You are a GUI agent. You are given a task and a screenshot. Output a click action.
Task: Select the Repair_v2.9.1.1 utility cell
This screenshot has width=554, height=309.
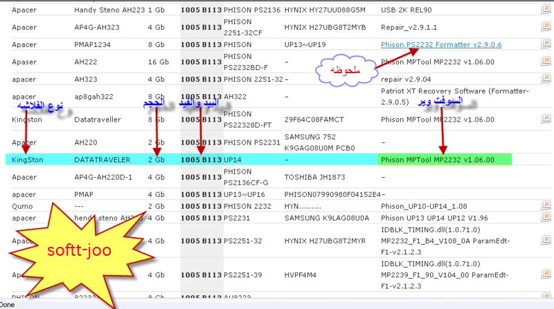tap(409, 27)
